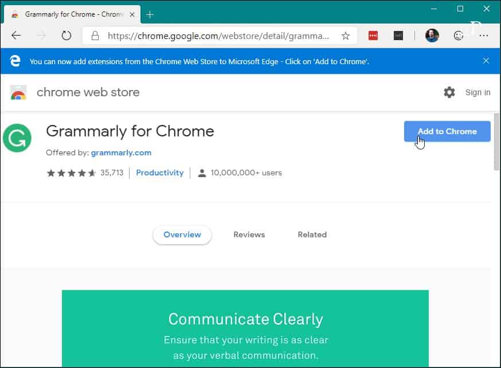This screenshot has width=501, height=368.
Task: Open the grammarly.com publisher link
Action: point(121,152)
